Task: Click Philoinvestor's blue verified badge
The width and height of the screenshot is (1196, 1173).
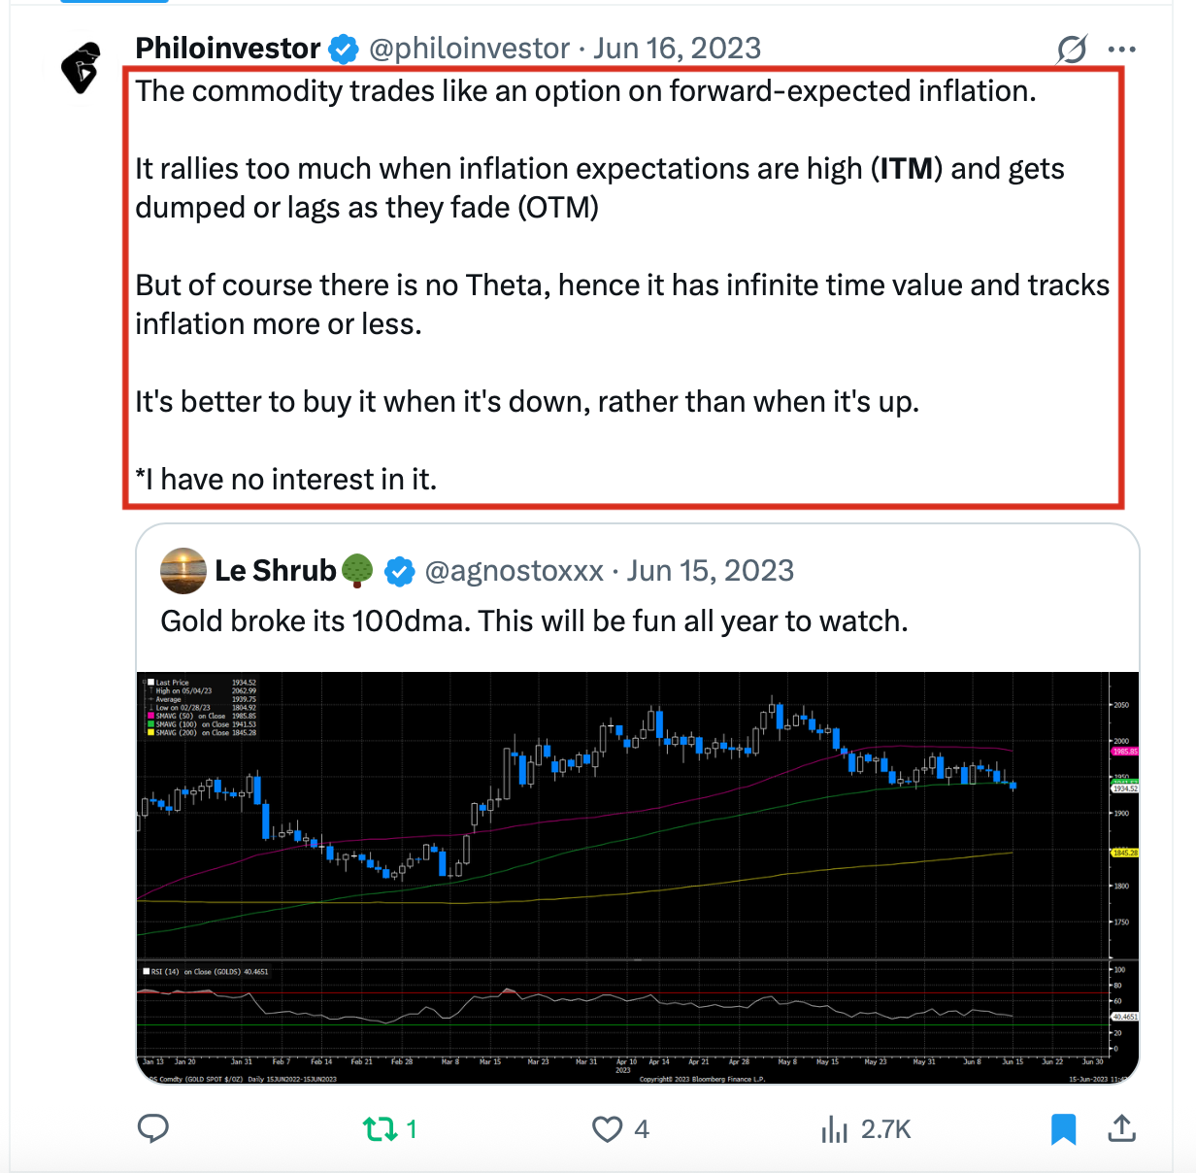Action: click(344, 49)
